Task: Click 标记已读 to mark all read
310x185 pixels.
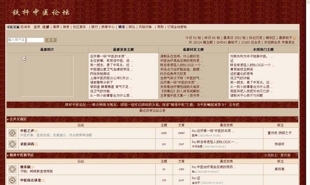Action: point(256,38)
